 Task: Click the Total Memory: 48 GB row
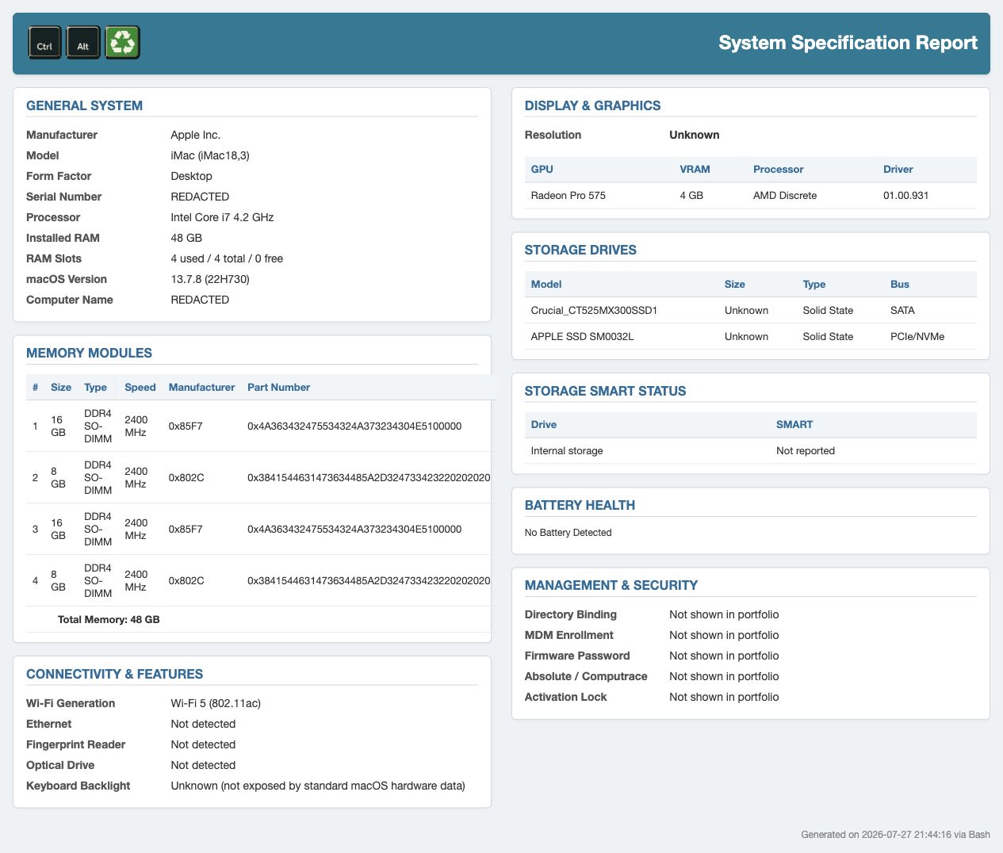(258, 619)
